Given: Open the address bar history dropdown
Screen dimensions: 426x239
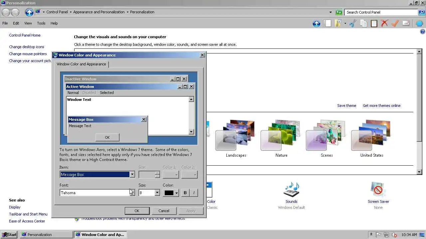Looking at the screenshot, I should [x=330, y=12].
